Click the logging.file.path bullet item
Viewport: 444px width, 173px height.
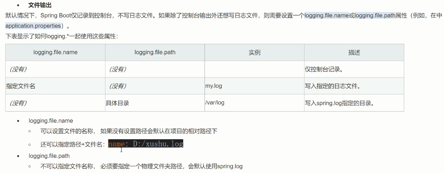(49, 156)
